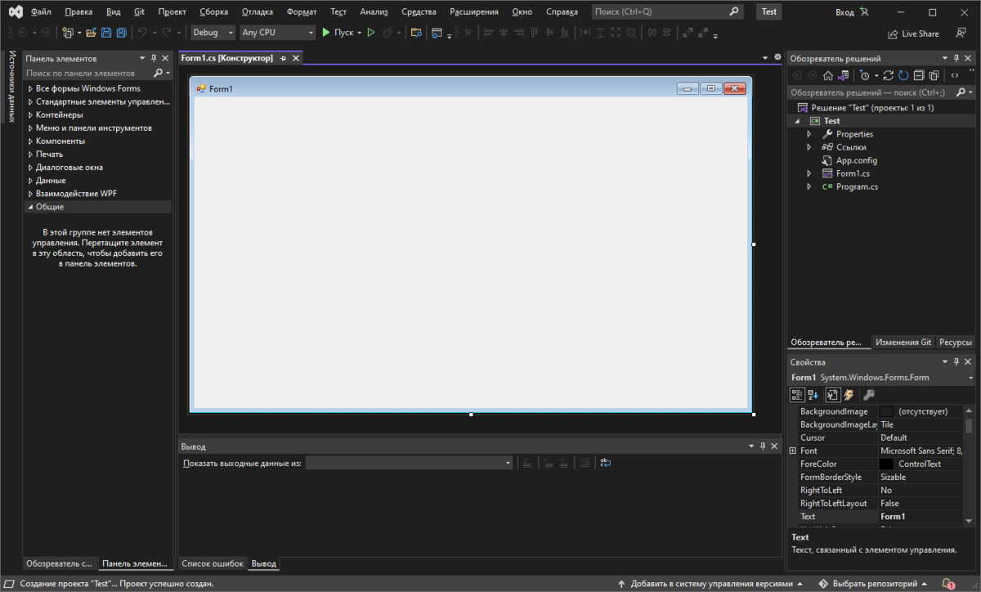Image resolution: width=981 pixels, height=592 pixels.
Task: Open the Отладка menu
Action: coord(258,12)
